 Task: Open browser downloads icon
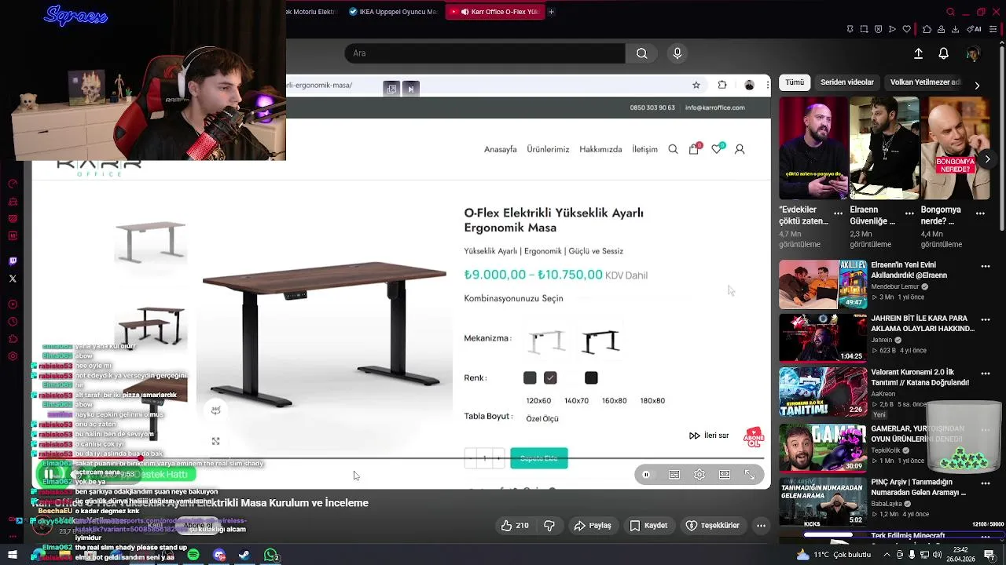tap(955, 29)
